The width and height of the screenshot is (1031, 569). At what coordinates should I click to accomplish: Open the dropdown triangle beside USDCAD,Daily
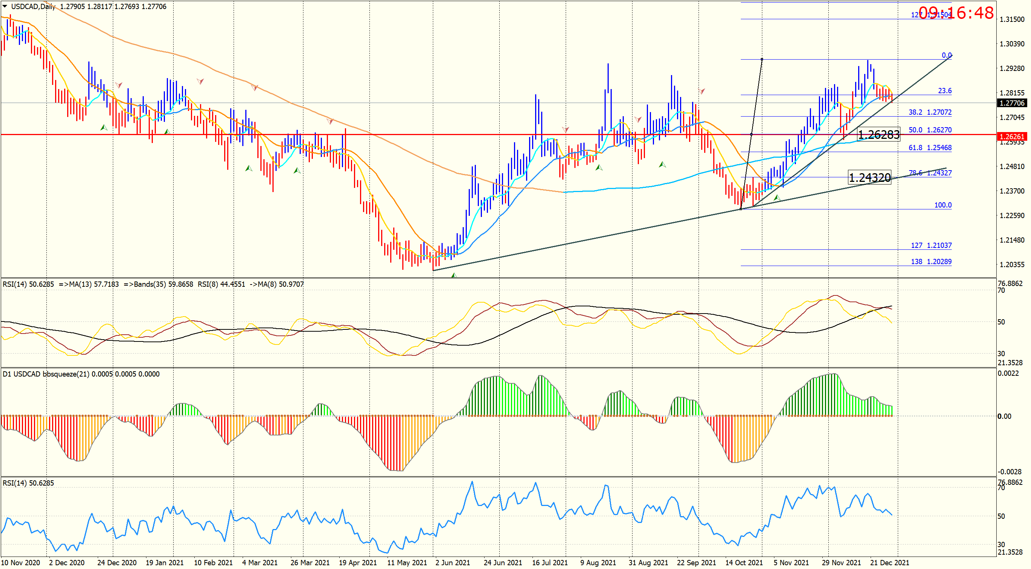click(5, 6)
